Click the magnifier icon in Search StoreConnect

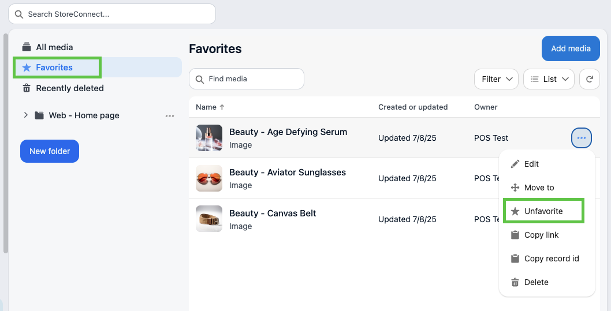pos(20,14)
